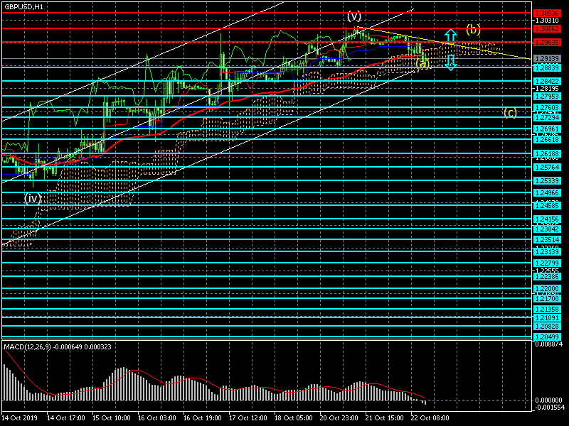569x426 pixels.
Task: Click the MACD scale value -0.001554
Action: pos(549,408)
